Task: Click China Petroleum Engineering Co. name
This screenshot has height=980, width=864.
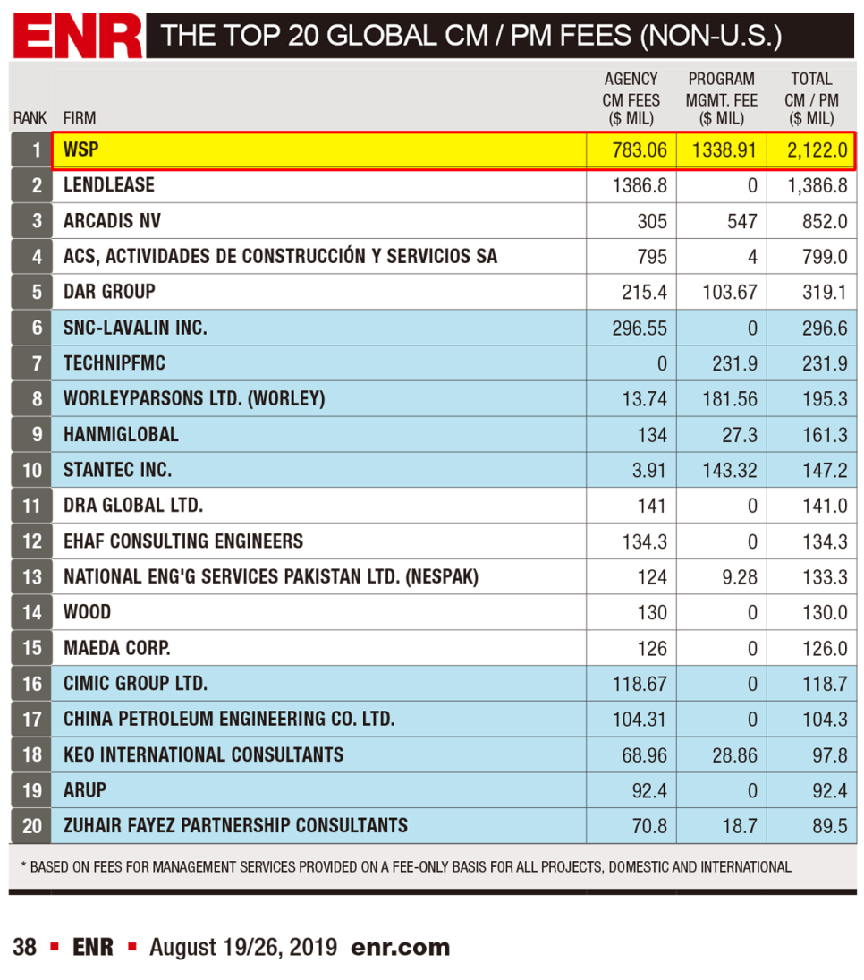Action: coord(229,720)
